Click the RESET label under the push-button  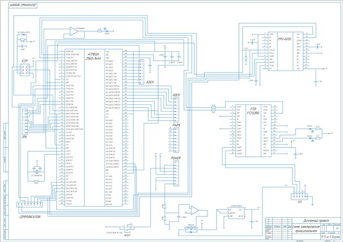tap(127, 236)
